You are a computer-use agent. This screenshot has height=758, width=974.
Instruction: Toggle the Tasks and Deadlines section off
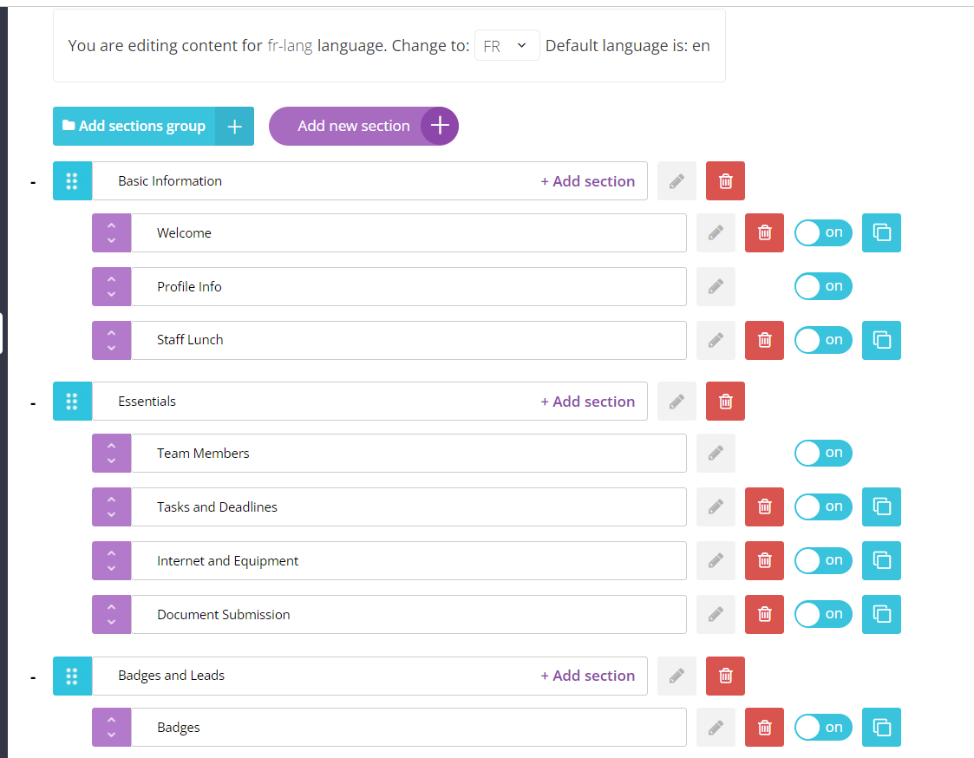[823, 507]
